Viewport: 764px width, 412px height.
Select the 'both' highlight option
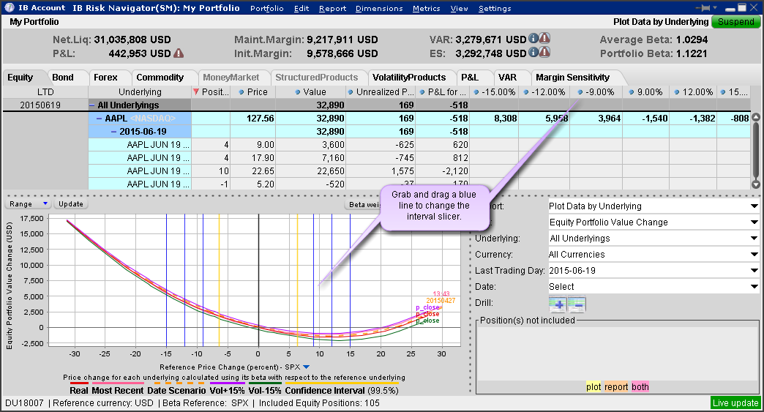point(640,387)
